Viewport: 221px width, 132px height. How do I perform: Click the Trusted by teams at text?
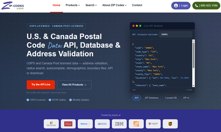[x=111, y=115]
